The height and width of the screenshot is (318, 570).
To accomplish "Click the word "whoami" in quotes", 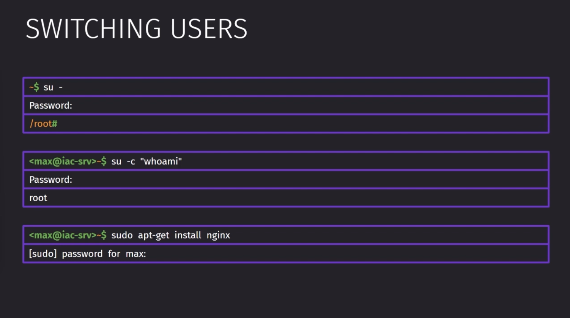I will (161, 161).
